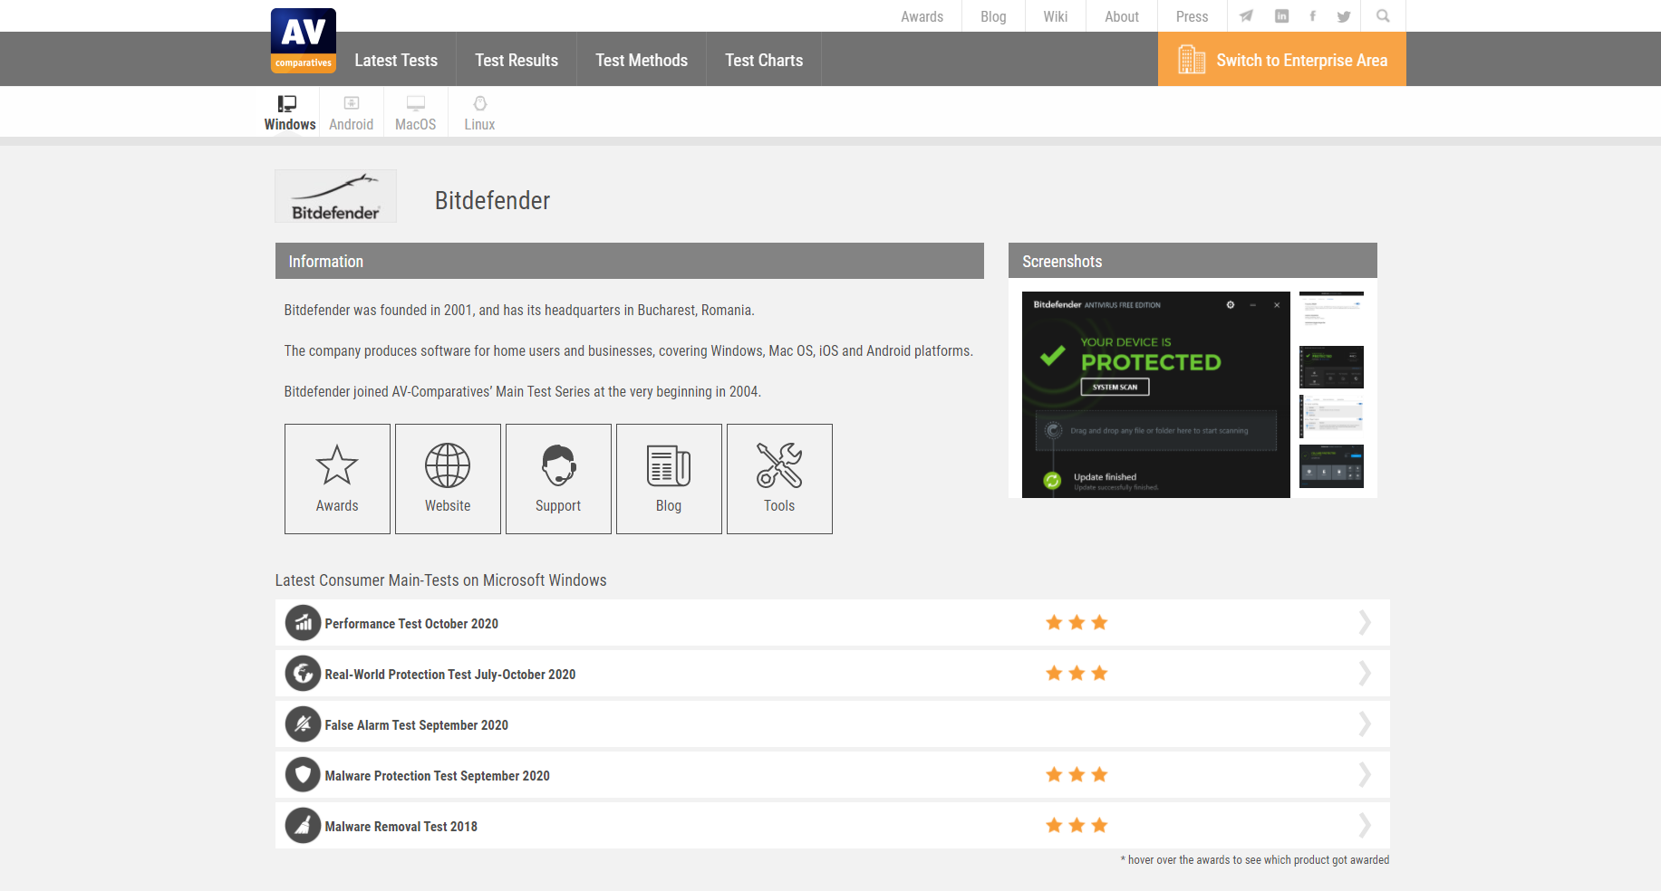Expand Malware Removal Test 2018 chevron
The width and height of the screenshot is (1661, 891).
1365,826
